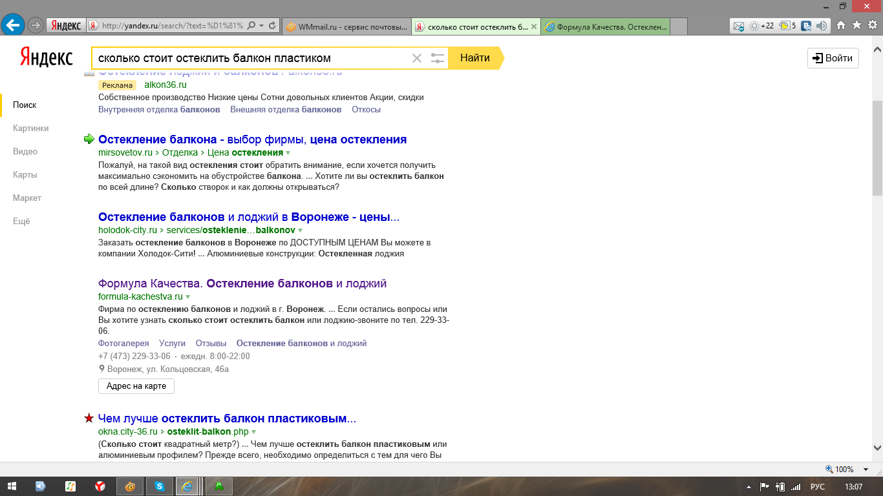Switch to the WMmail.ru browser tab
Screen dimensions: 883x496
[346, 26]
